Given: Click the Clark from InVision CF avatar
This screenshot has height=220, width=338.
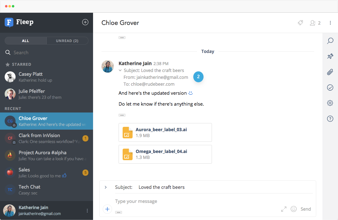Looking at the screenshot, I should pos(10,138).
